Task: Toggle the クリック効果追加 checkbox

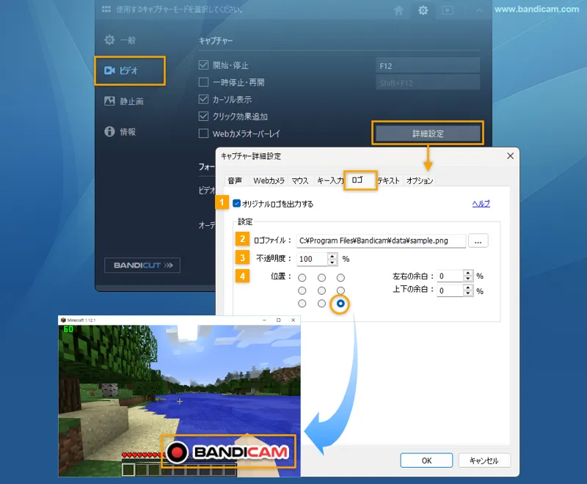Action: coord(203,117)
